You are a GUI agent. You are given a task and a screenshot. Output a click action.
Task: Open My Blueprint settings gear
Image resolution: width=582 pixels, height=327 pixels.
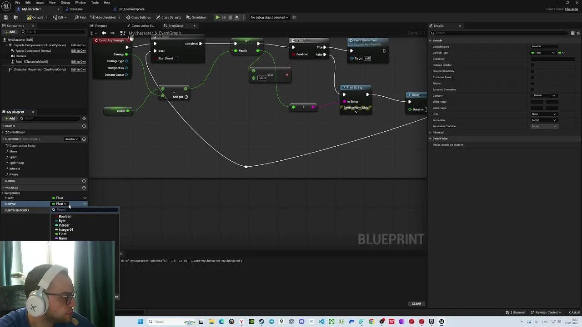pyautogui.click(x=84, y=119)
